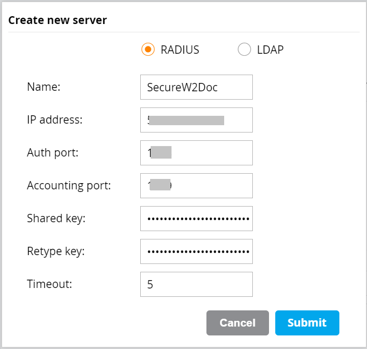Click the 'Accounting port:' label
This screenshot has height=349, width=367.
point(69,186)
